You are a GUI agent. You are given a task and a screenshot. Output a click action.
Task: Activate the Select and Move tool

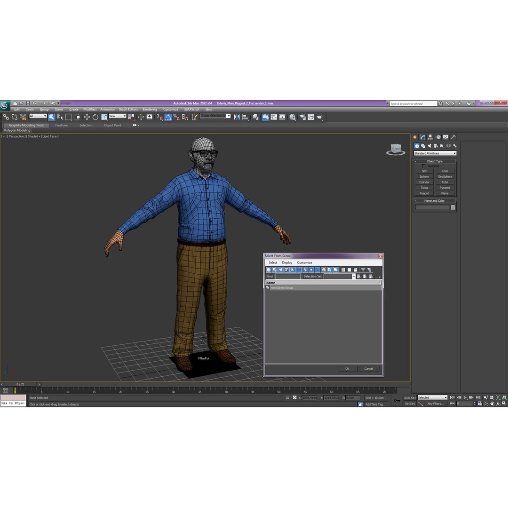click(x=87, y=117)
